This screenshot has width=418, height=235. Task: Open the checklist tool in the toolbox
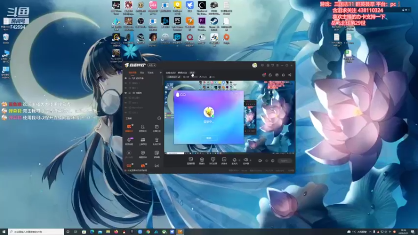(156, 127)
